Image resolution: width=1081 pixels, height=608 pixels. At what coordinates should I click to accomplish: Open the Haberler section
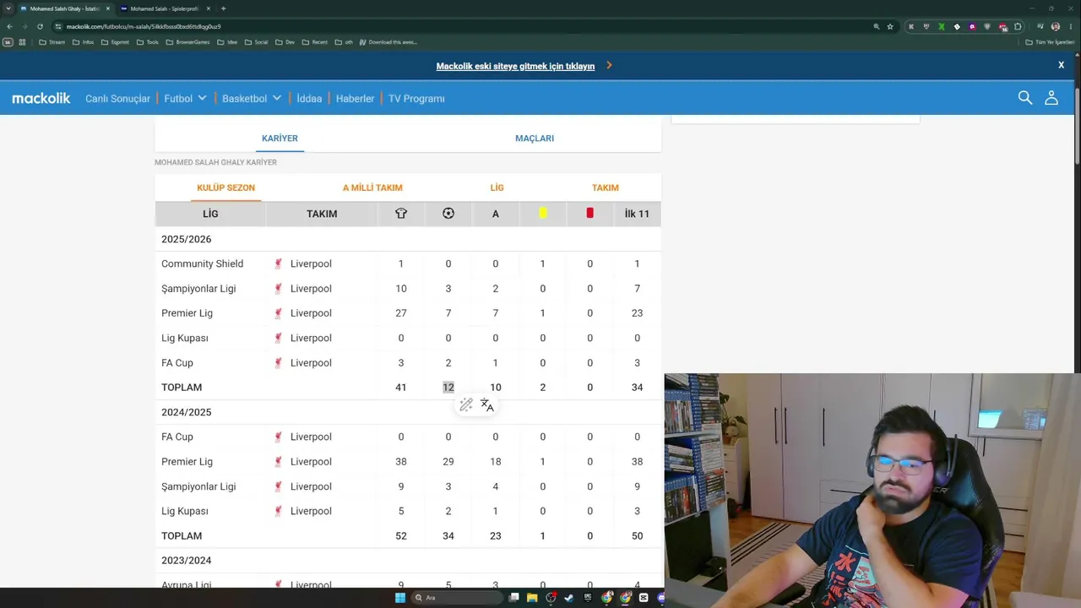[x=355, y=99]
